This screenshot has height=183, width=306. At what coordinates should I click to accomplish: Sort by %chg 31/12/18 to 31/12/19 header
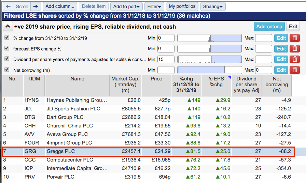[x=186, y=86]
